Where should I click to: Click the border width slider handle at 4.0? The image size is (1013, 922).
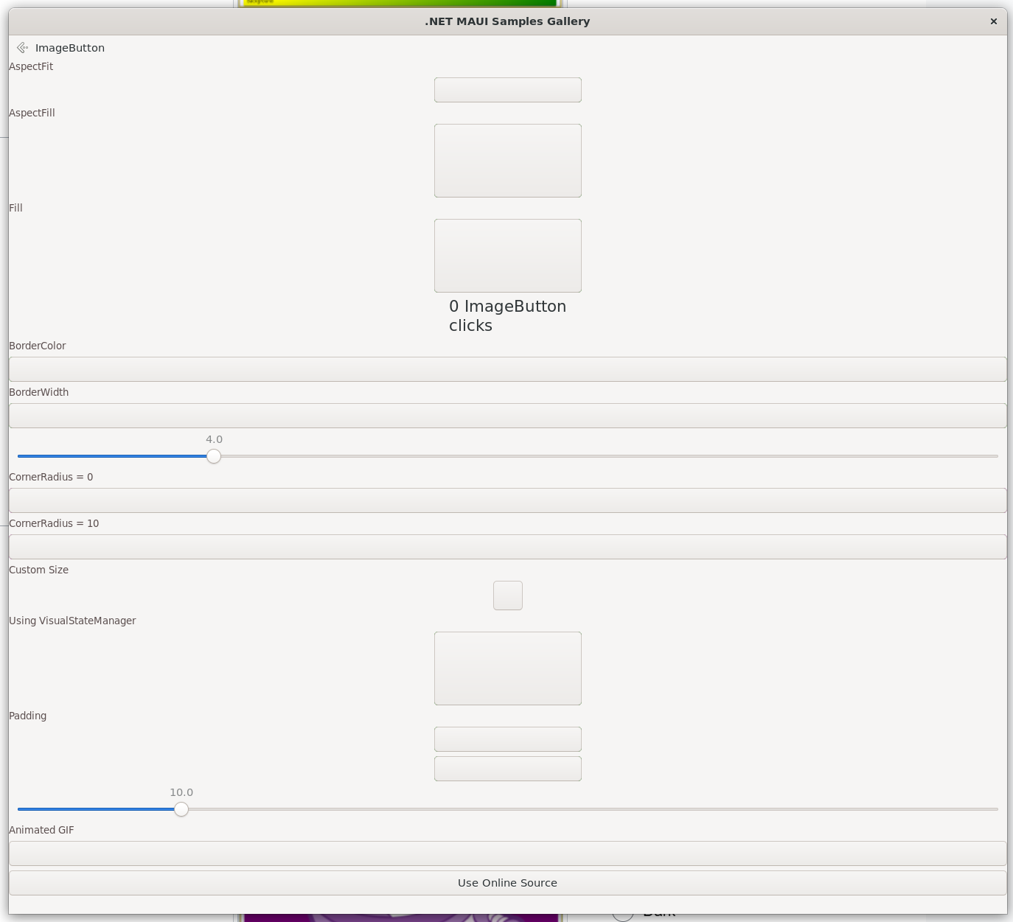214,456
